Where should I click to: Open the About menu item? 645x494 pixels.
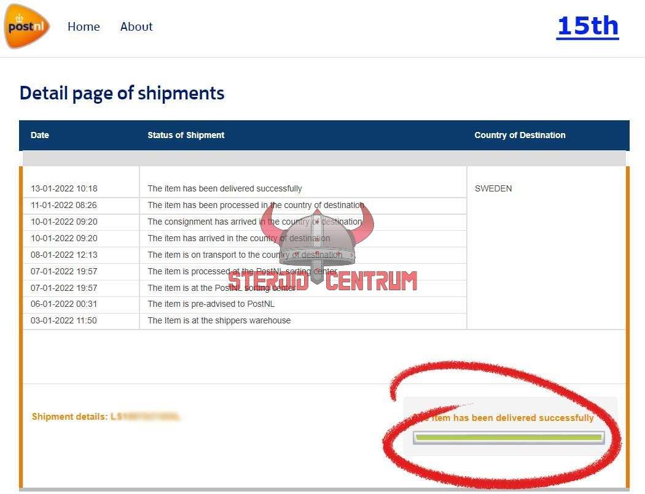(x=136, y=27)
